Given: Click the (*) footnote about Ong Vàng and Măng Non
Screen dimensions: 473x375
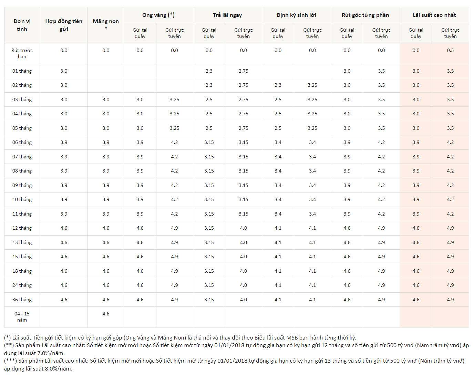Looking at the screenshot, I should [x=180, y=337].
